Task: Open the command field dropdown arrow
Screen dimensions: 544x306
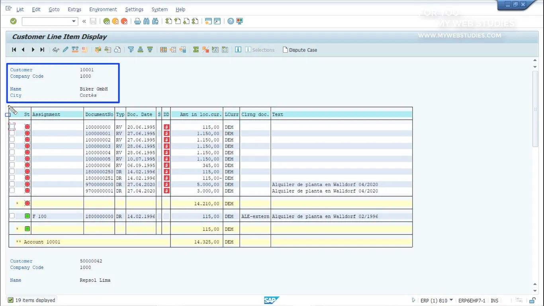Action: tap(74, 21)
